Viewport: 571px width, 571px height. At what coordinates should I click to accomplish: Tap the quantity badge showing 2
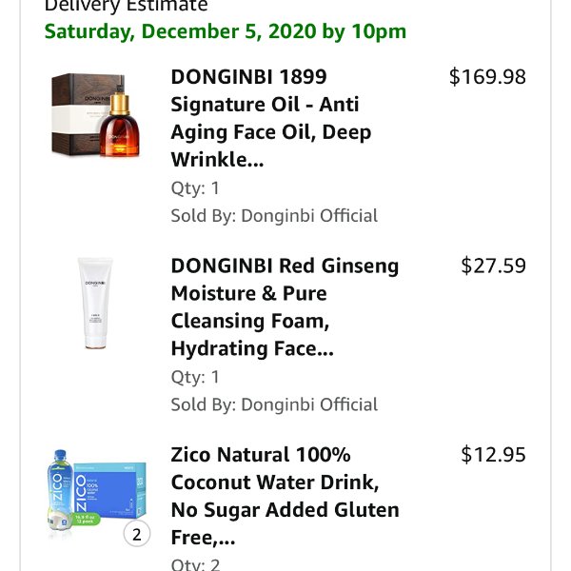[x=136, y=534]
